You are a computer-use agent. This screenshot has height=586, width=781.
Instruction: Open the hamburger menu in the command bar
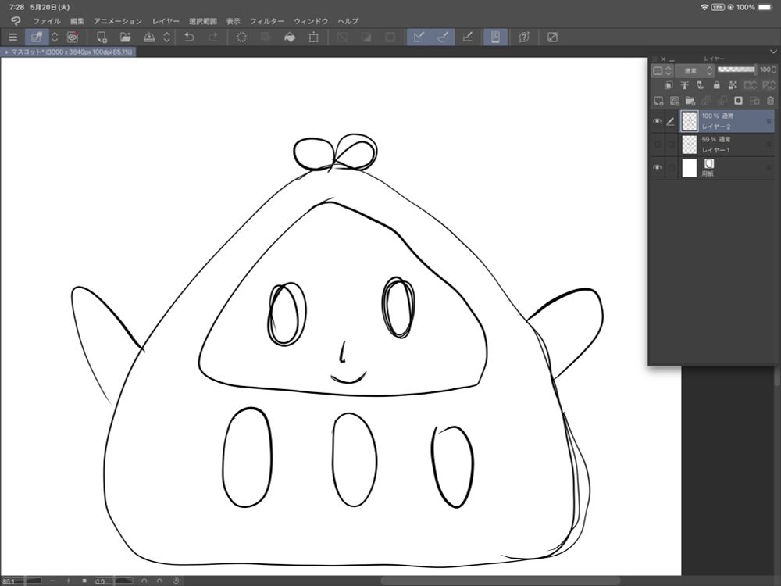pos(13,38)
